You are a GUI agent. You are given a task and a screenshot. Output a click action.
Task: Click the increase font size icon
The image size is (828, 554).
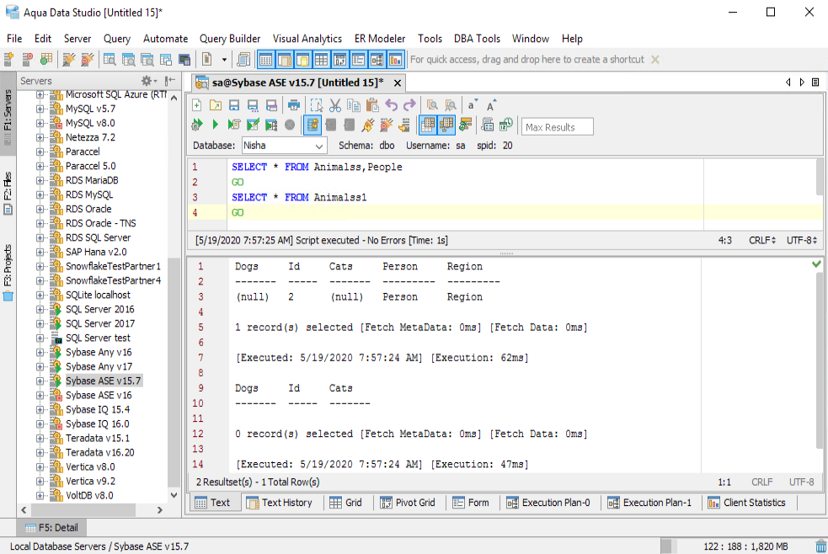[491, 105]
